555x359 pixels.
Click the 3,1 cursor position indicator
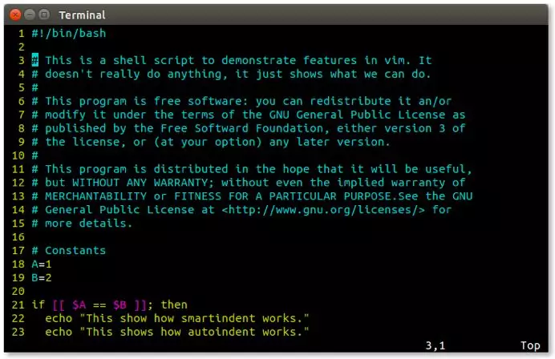435,345
